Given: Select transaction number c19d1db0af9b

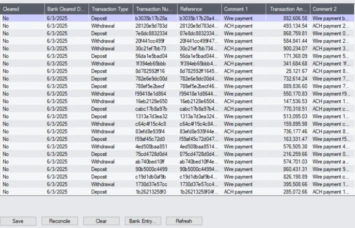Looking at the screenshot, I should (150, 177).
